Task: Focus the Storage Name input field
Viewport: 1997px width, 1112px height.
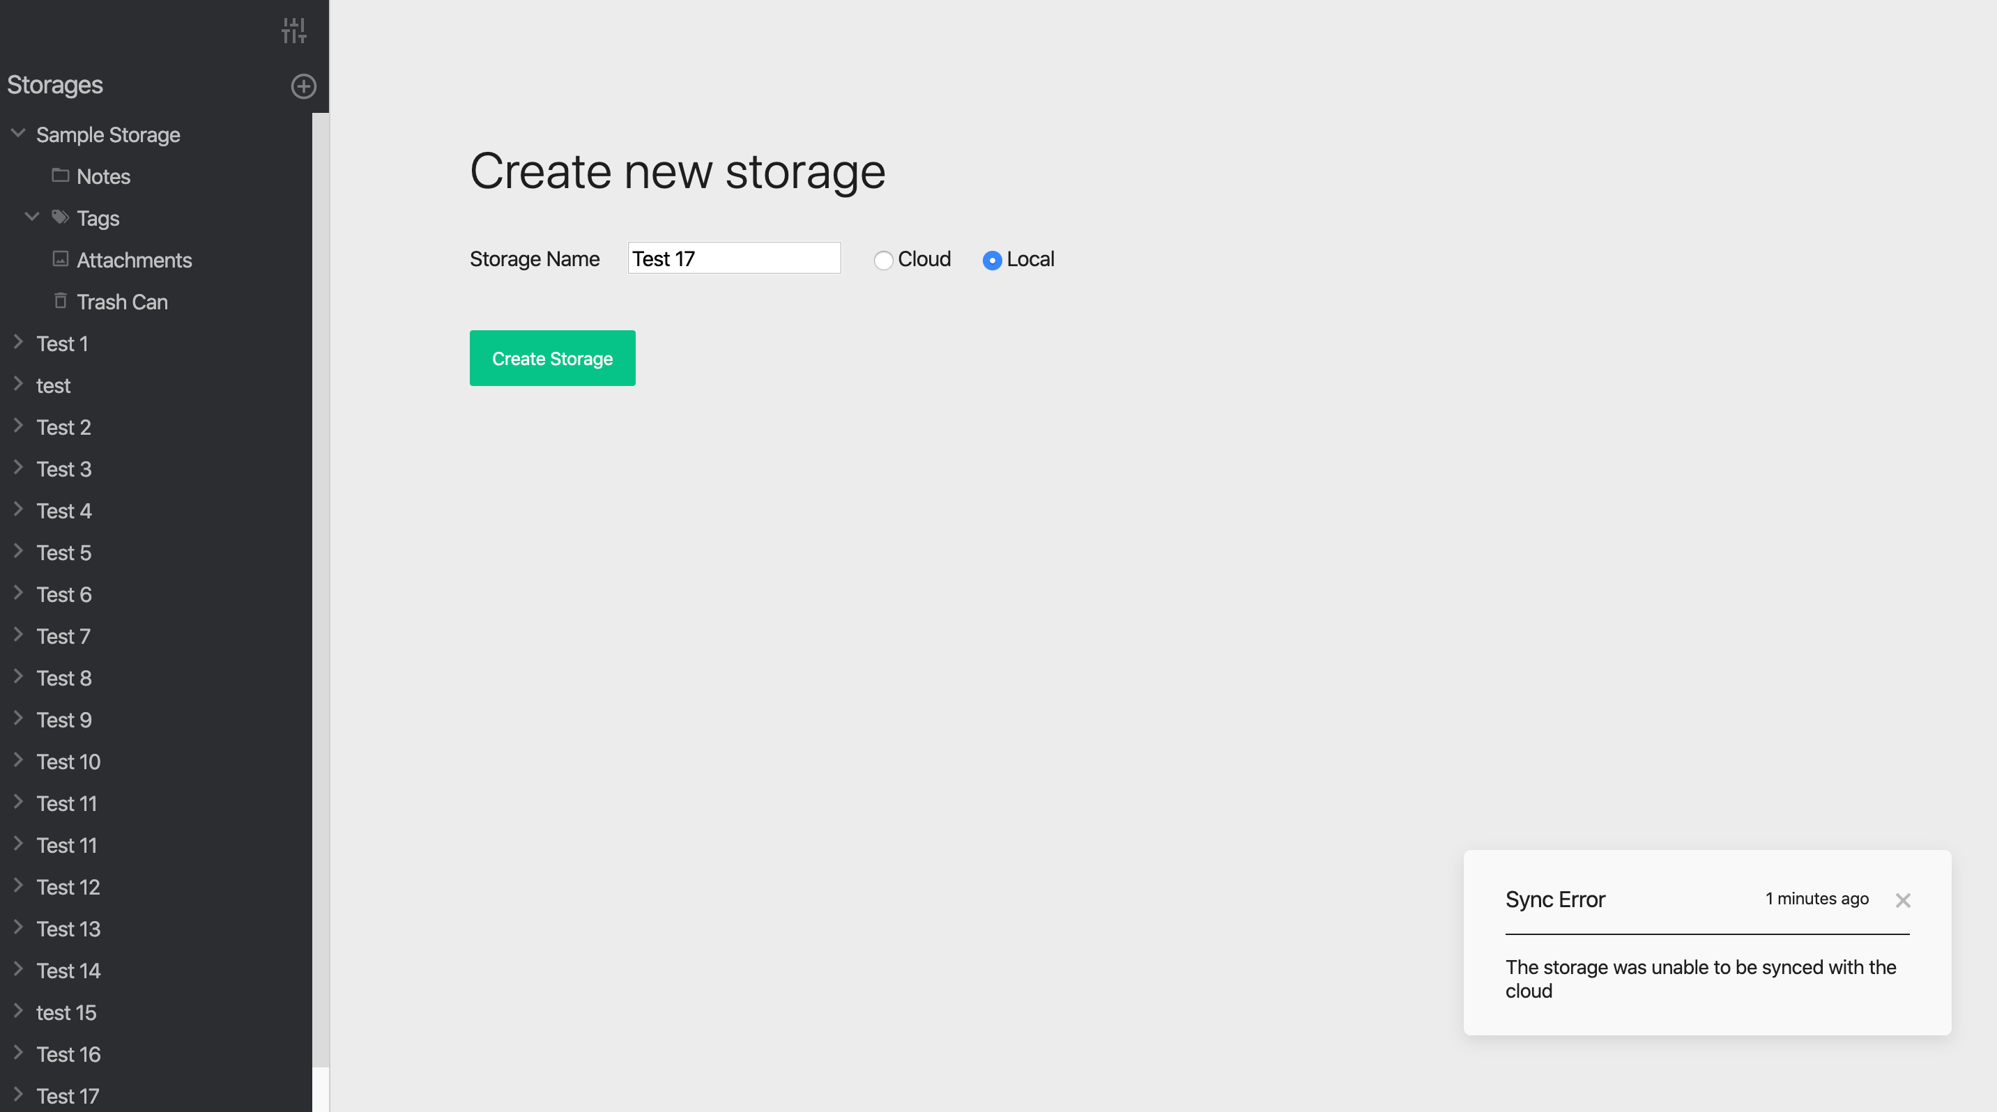Action: point(733,258)
